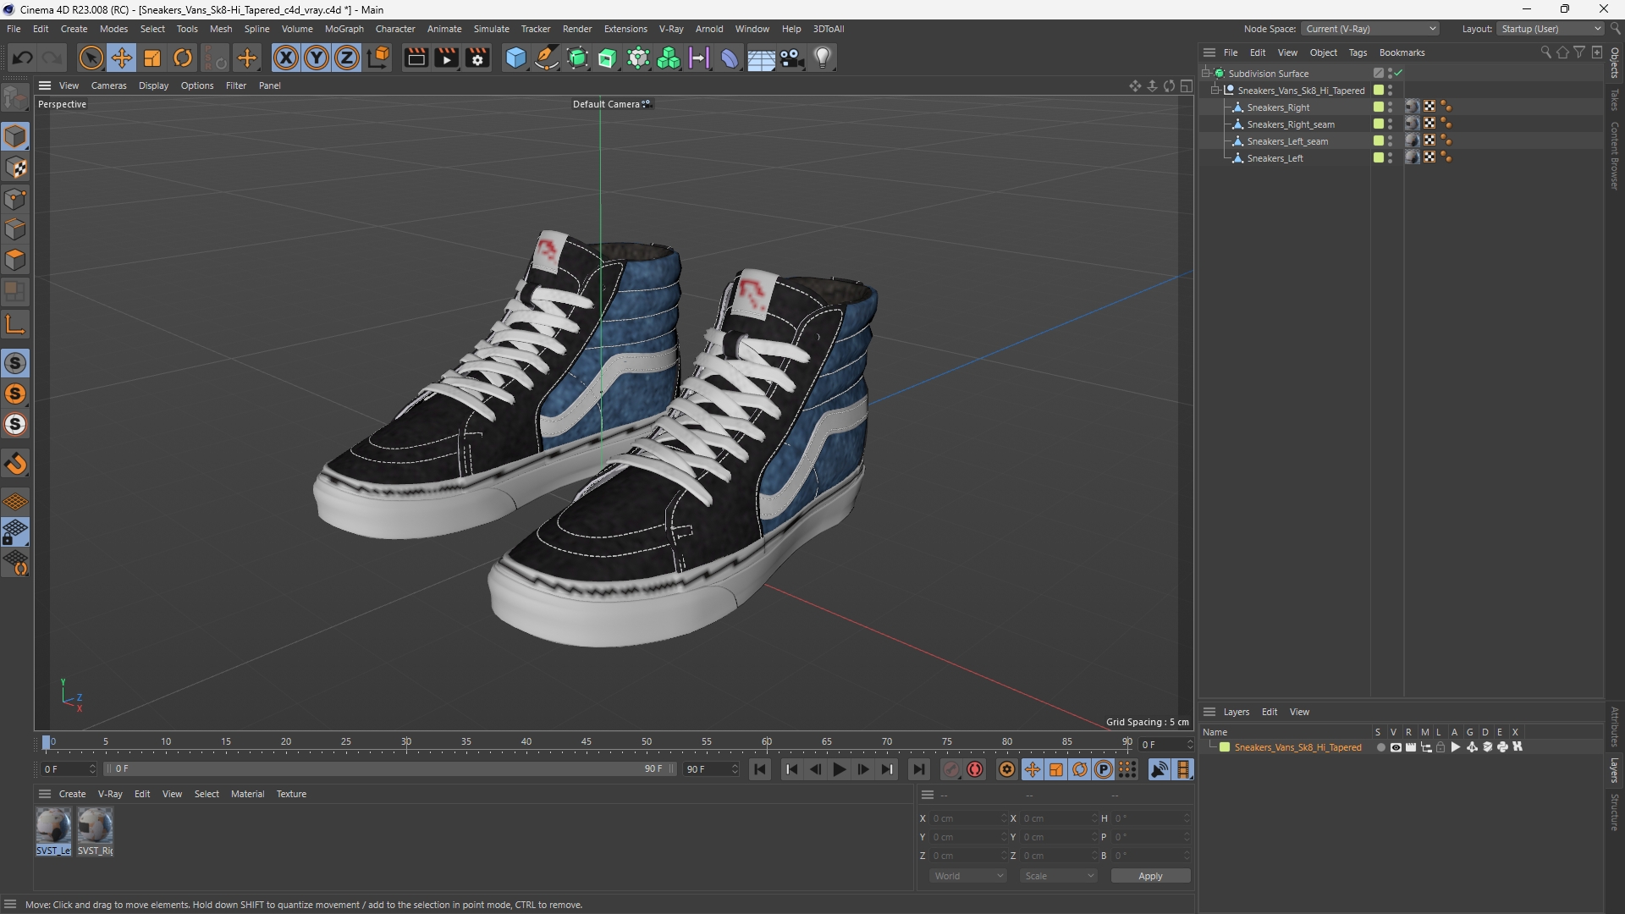Toggle Y axis lock
The width and height of the screenshot is (1625, 914).
click(317, 58)
